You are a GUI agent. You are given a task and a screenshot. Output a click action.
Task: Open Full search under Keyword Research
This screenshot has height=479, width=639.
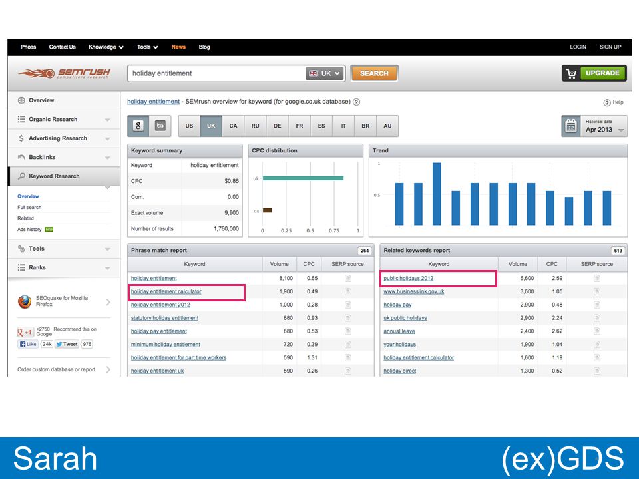pos(29,208)
